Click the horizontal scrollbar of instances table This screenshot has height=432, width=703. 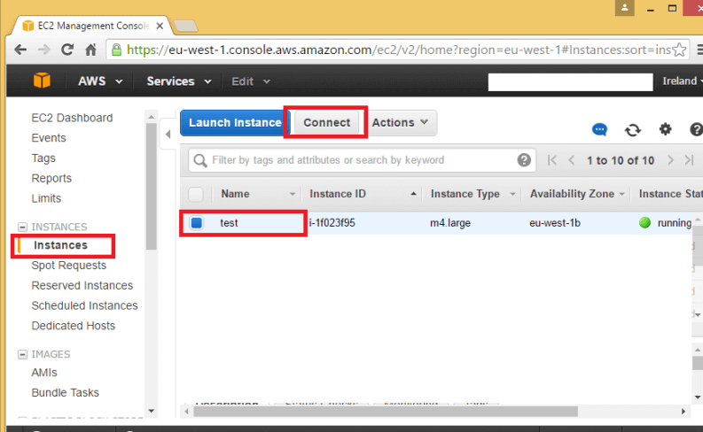click(x=386, y=411)
